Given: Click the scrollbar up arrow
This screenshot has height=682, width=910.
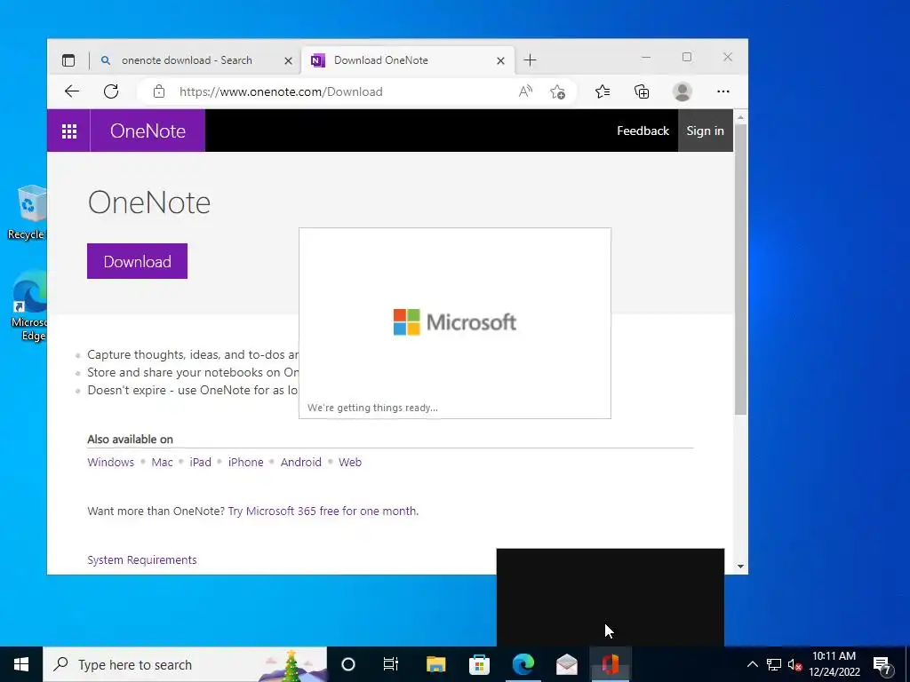Looking at the screenshot, I should coord(740,117).
